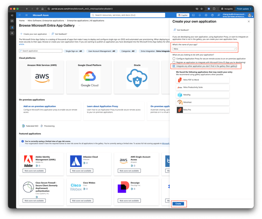Image resolution: width=262 pixels, height=219 pixels.
Task: Open the account avatar menu
Action: click(249, 15)
